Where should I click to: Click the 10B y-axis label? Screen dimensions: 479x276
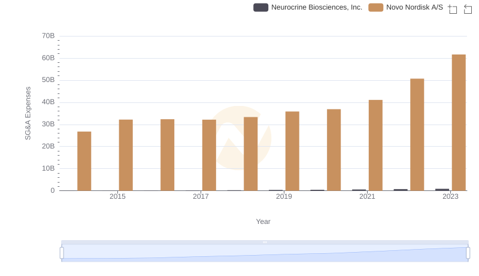point(48,168)
